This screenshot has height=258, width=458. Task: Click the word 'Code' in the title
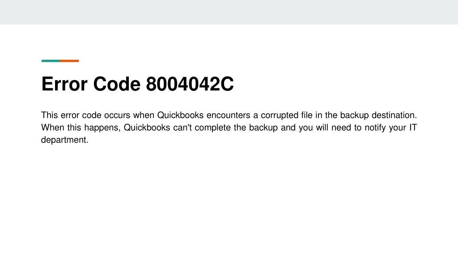(117, 84)
